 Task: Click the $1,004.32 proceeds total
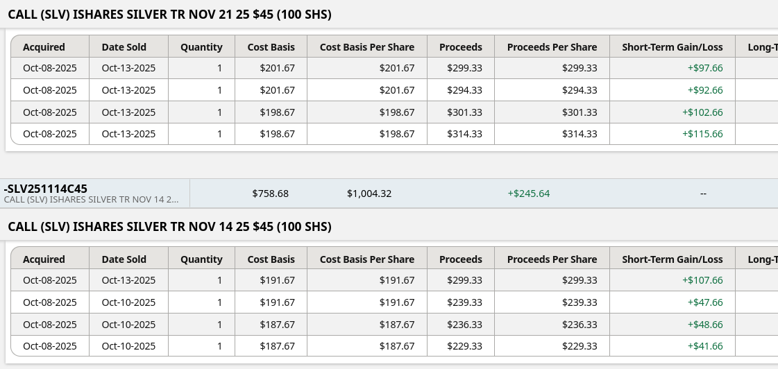369,194
